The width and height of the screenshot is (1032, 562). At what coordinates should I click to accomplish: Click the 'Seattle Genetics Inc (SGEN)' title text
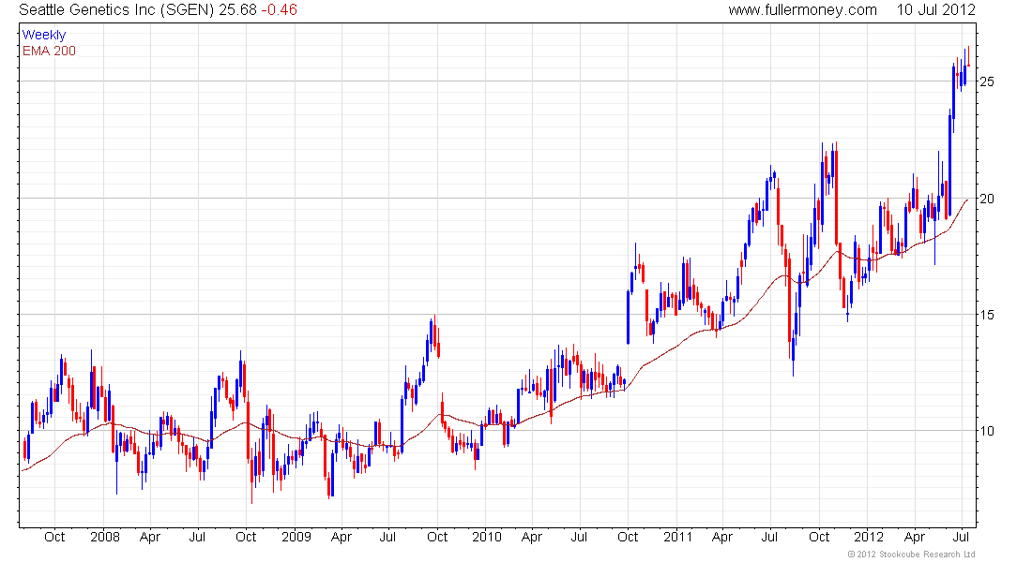click(x=116, y=10)
